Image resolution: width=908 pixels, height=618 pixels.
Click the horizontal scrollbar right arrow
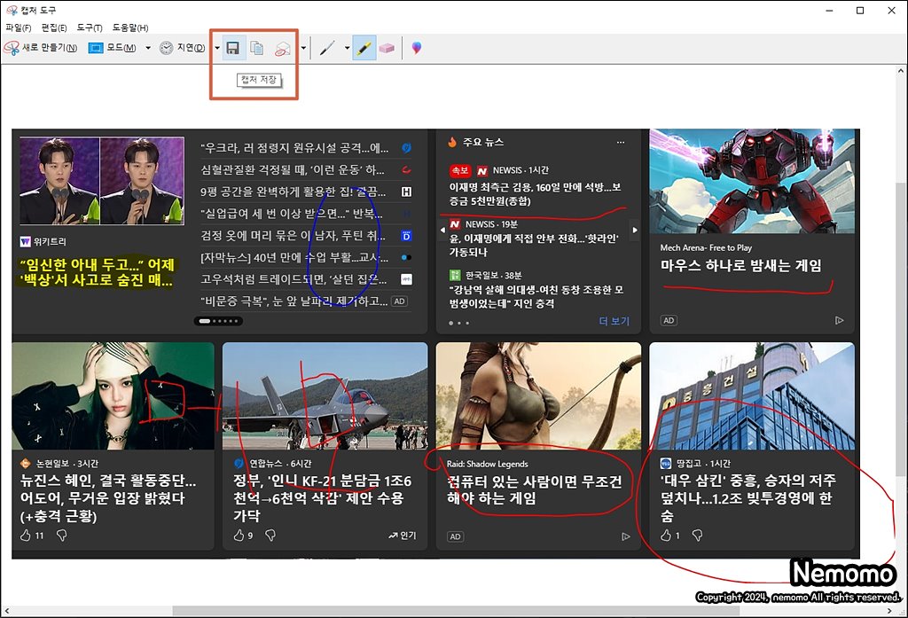pos(889,611)
